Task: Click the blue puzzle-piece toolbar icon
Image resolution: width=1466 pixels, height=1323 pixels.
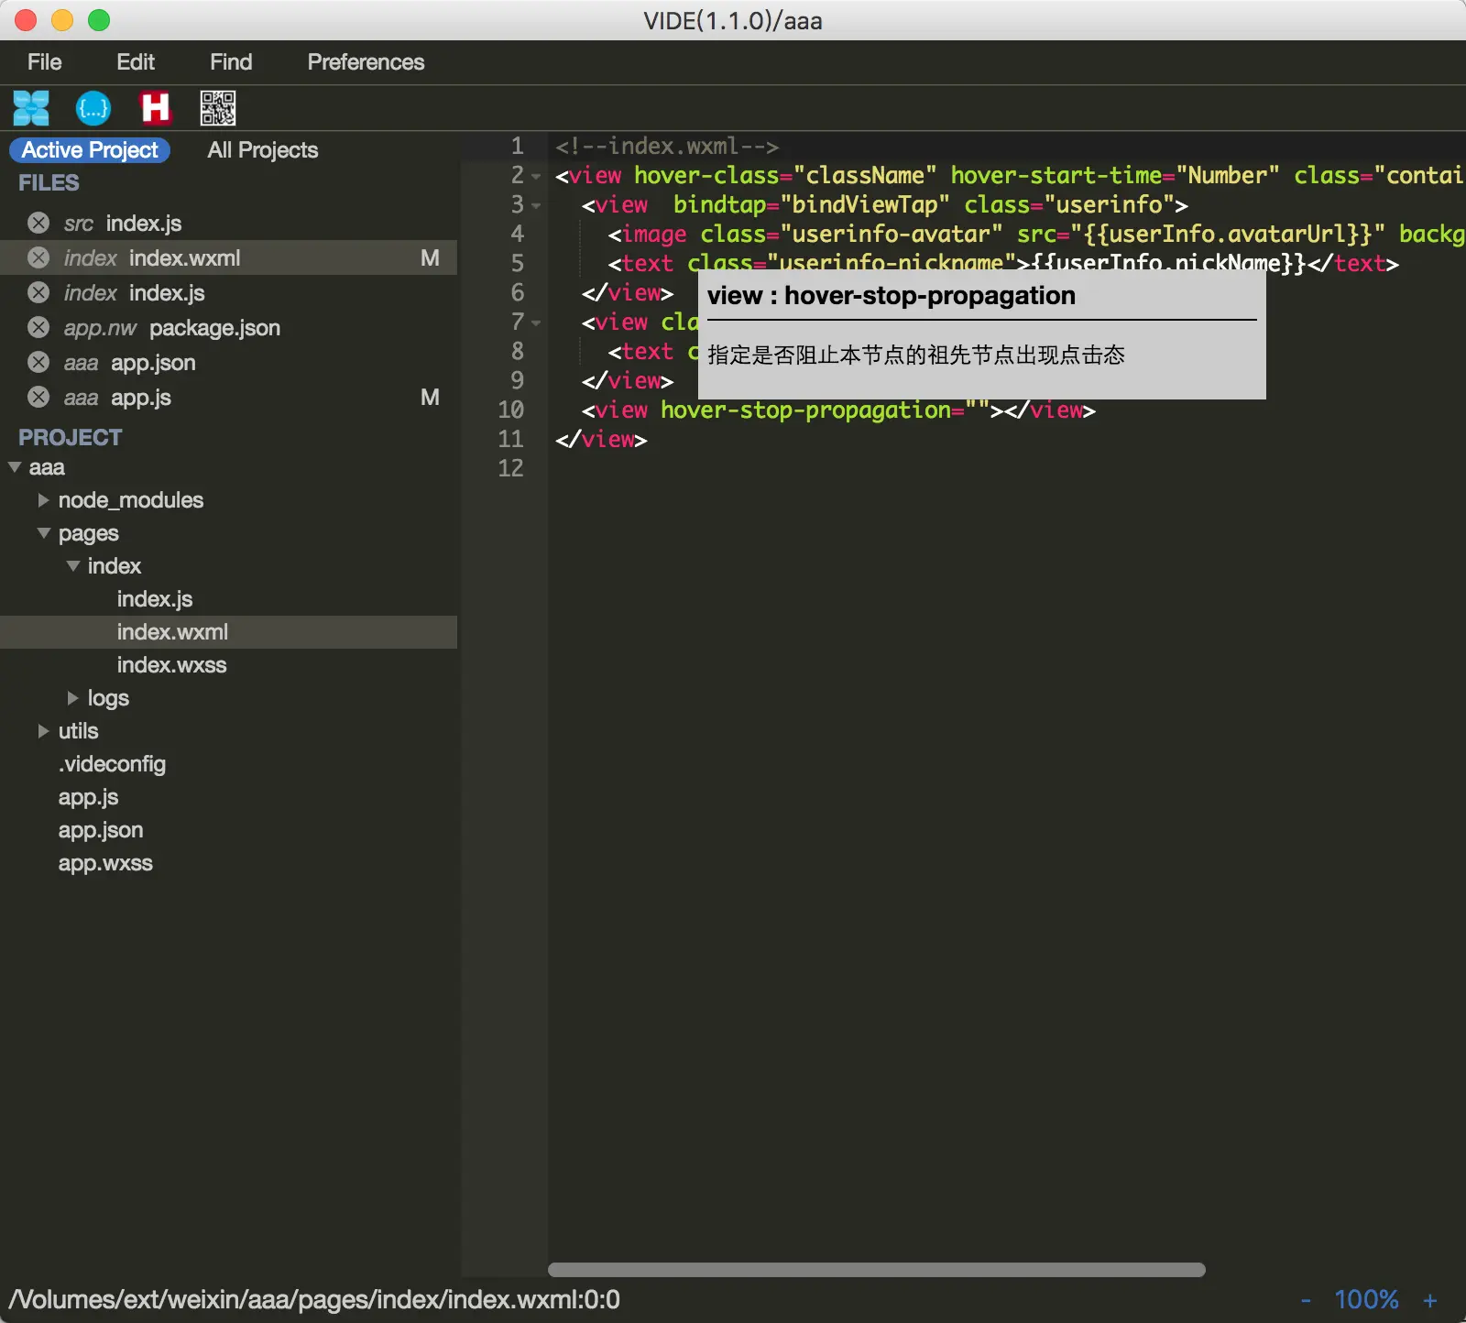Action: coord(31,108)
